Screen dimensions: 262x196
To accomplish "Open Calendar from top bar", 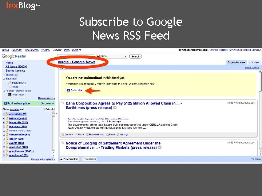I will (x=17, y=50).
